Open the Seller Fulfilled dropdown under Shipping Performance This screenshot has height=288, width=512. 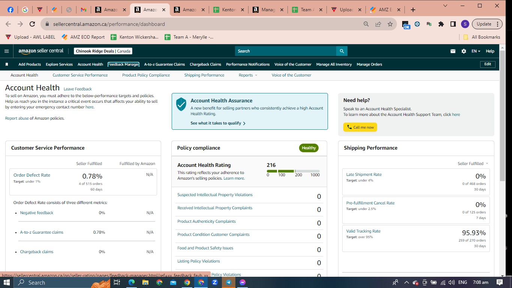click(473, 163)
